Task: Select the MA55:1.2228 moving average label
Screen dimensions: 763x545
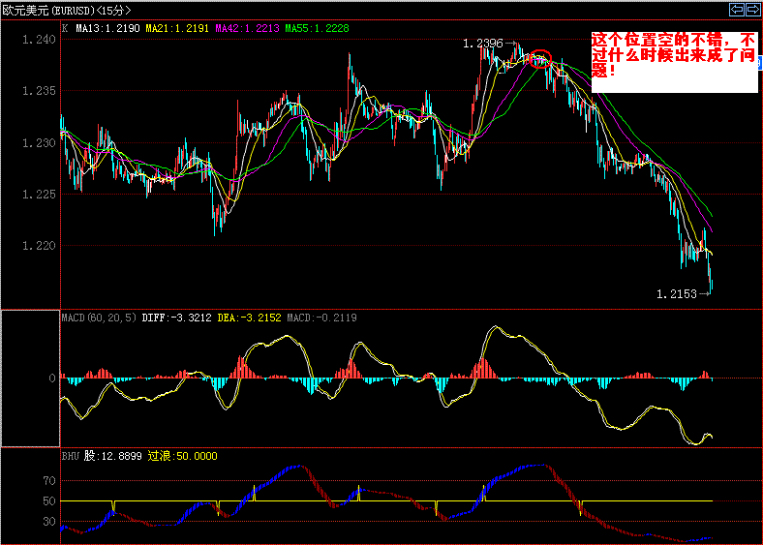Action: [317, 28]
